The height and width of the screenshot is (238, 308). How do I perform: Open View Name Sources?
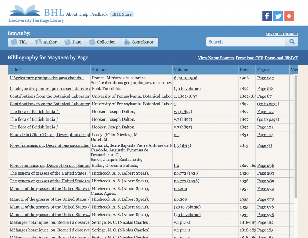pyautogui.click(x=216, y=58)
